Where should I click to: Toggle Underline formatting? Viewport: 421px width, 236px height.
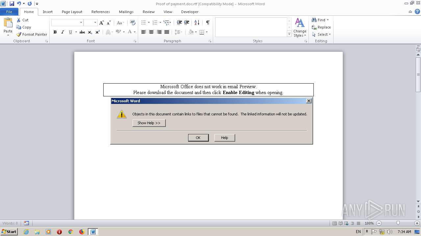coord(70,32)
